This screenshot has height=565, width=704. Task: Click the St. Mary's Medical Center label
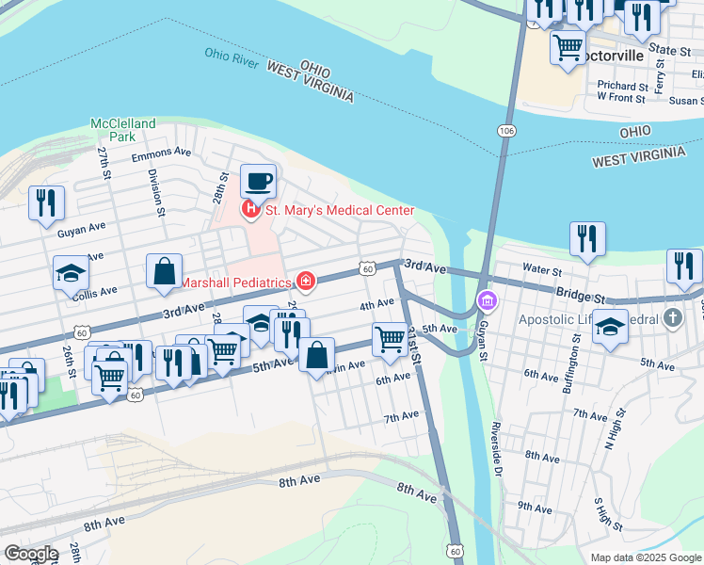point(340,210)
